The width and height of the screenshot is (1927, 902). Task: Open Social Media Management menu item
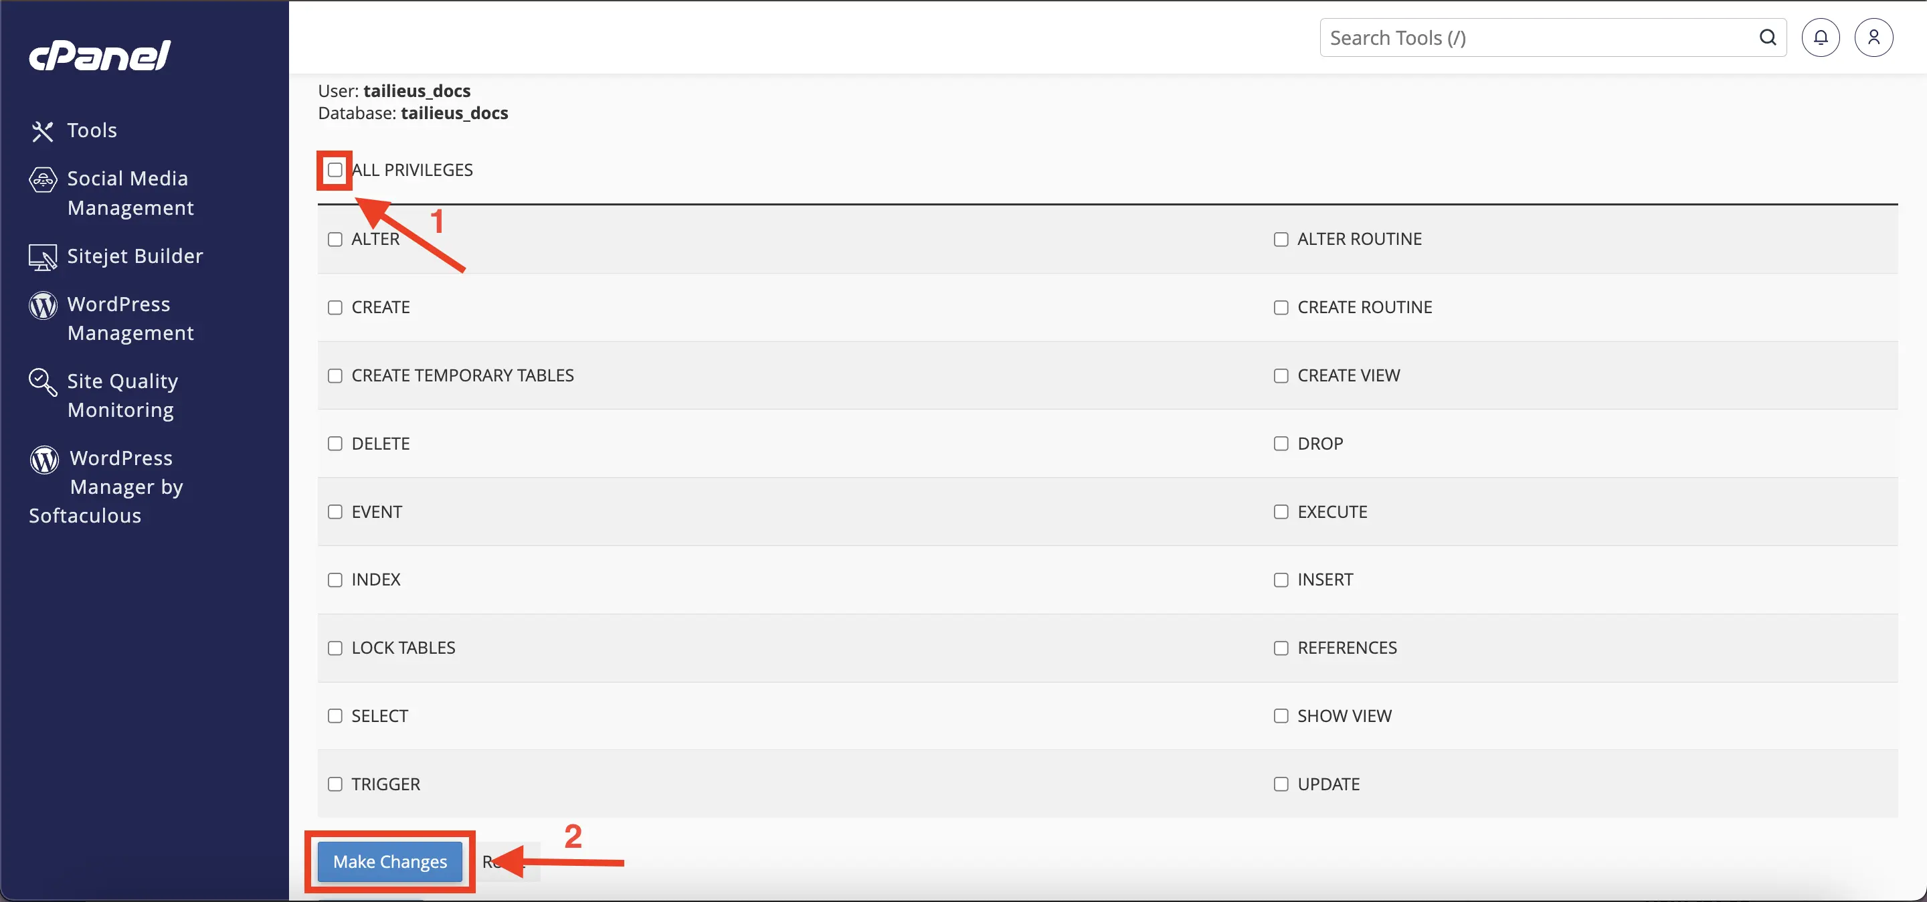tap(131, 193)
